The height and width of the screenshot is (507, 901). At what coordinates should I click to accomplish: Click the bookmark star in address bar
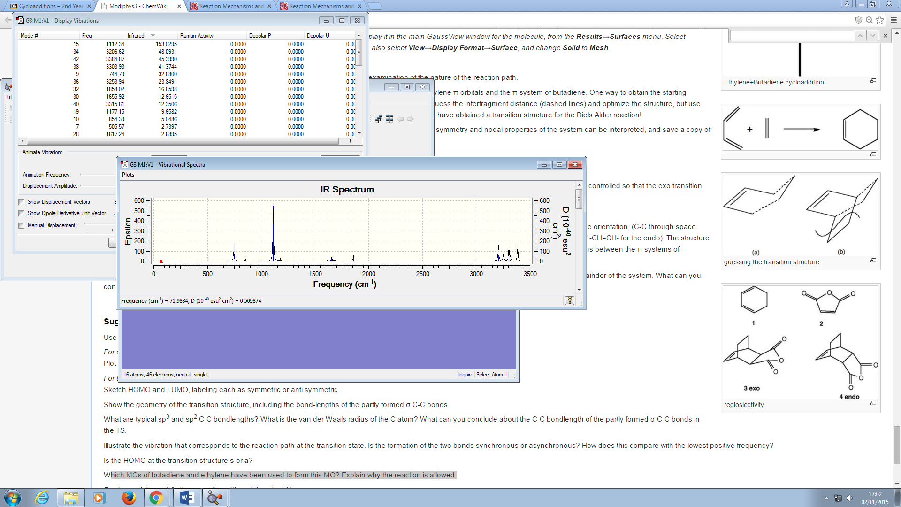click(880, 20)
